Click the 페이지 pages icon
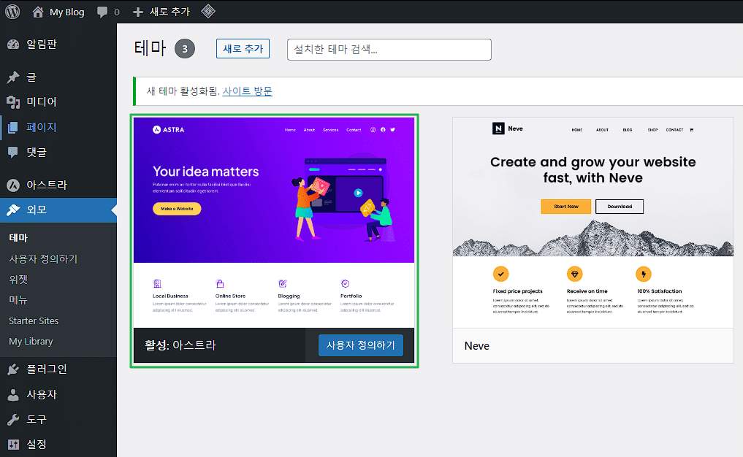This screenshot has width=743, height=457. [x=13, y=127]
